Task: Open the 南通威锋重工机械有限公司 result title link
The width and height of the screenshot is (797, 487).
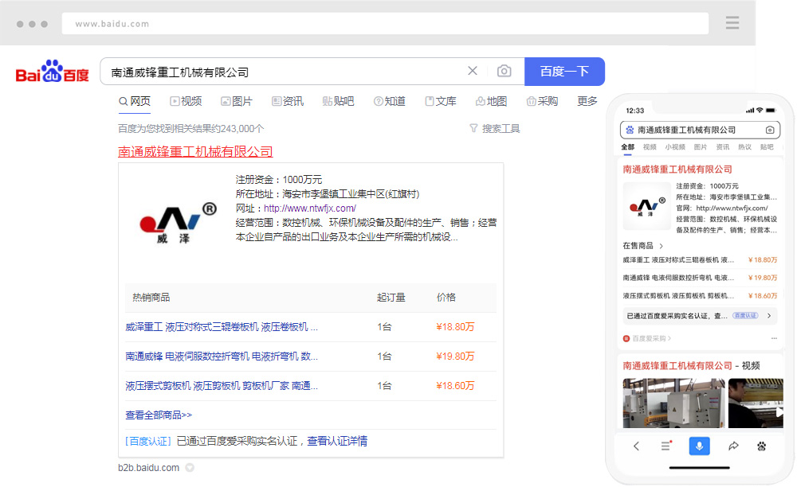Action: tap(195, 152)
